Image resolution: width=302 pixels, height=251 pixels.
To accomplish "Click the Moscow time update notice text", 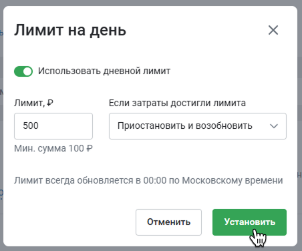I will pos(148,180).
